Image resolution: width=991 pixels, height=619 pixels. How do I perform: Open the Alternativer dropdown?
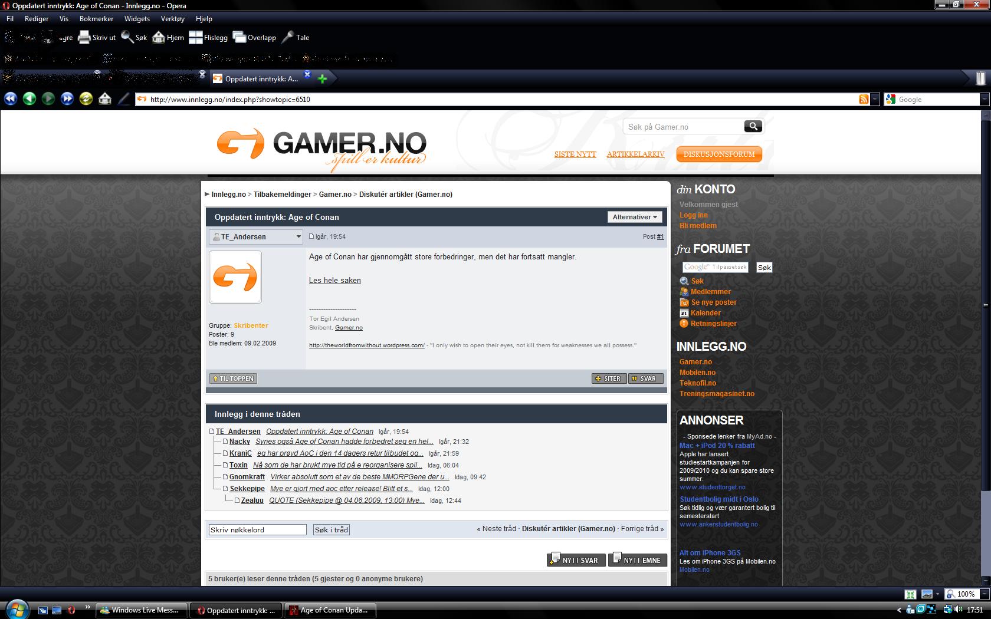635,217
